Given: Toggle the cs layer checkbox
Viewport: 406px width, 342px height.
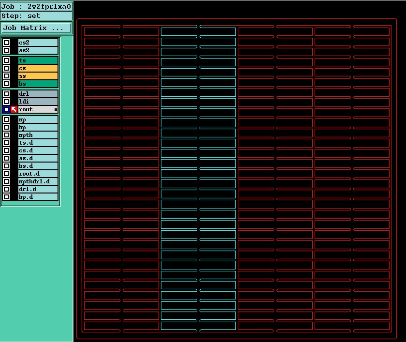Looking at the screenshot, I should [6, 68].
